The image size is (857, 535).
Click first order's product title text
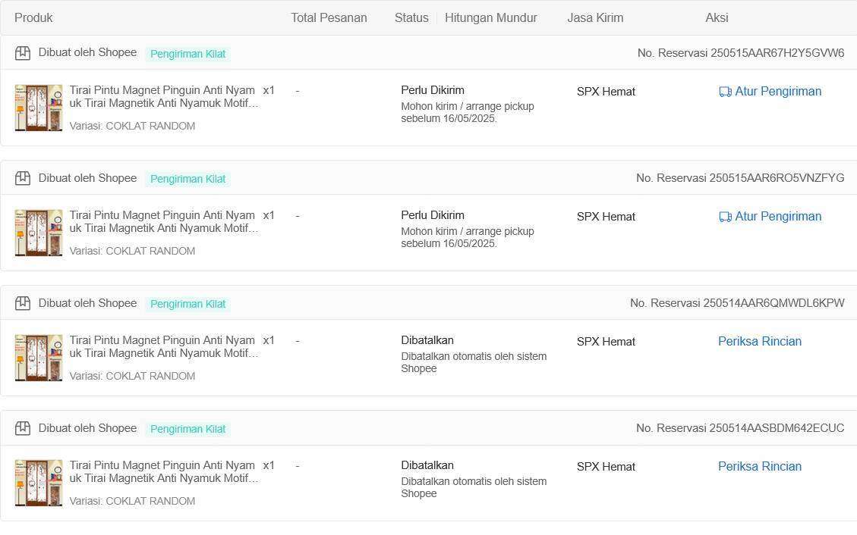164,96
